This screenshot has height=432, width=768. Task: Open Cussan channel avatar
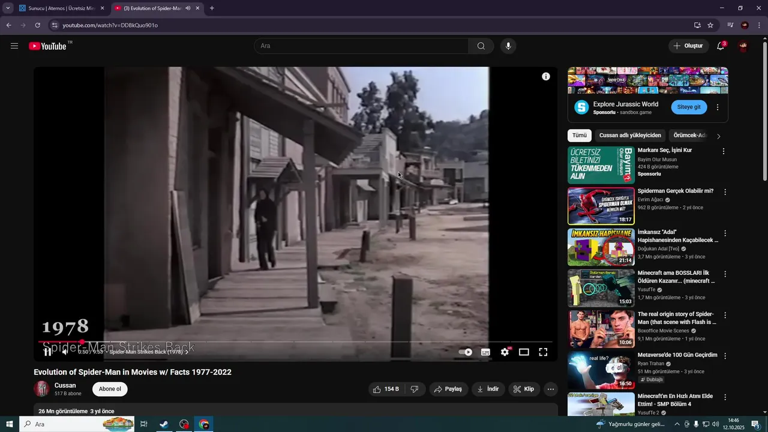click(x=41, y=389)
